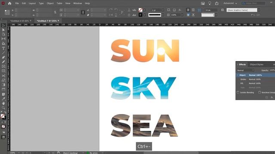Open the Window menu
Viewport: 275px width, 154px height.
coord(77,3)
